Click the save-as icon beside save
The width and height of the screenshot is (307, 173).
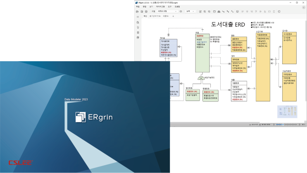(x=146, y=12)
